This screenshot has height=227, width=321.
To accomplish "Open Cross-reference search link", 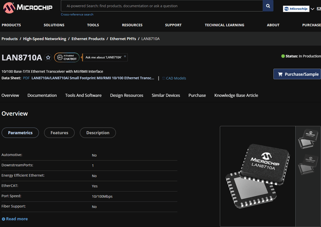I will (x=77, y=15).
